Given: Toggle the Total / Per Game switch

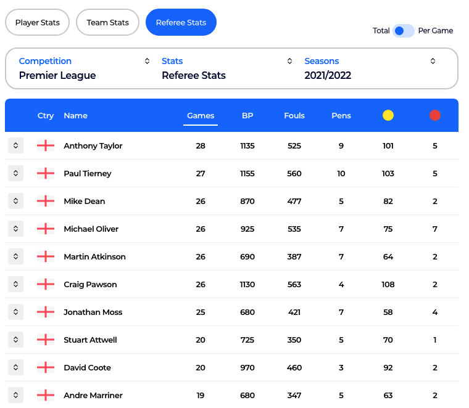Looking at the screenshot, I should tap(404, 31).
